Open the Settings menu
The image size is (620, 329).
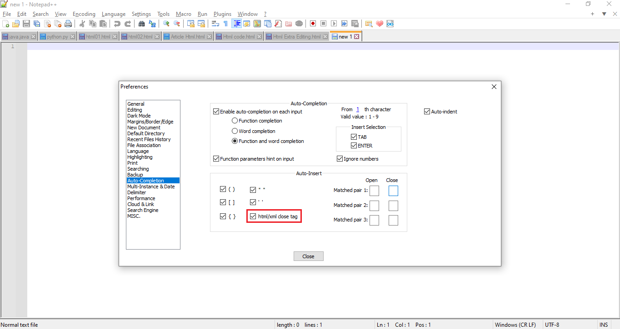pos(141,14)
